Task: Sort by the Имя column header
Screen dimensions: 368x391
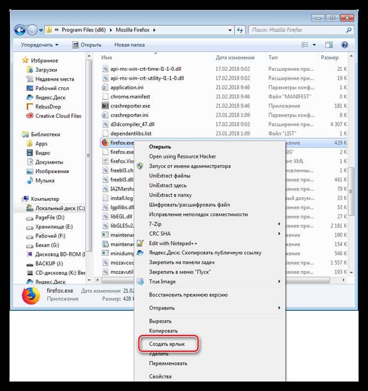Action: point(106,58)
